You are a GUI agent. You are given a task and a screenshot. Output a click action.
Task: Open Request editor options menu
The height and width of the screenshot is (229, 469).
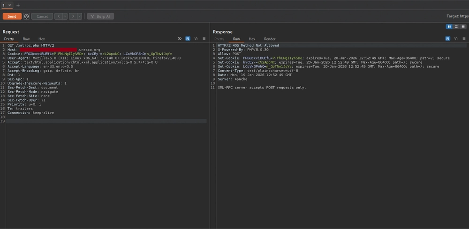[x=204, y=39]
